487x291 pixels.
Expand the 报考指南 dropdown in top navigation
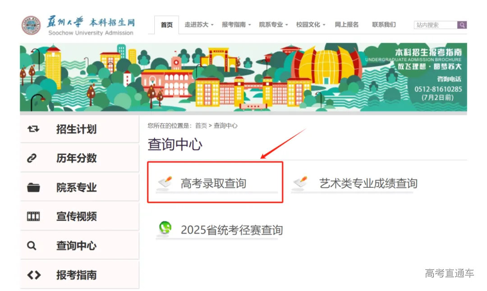[236, 25]
